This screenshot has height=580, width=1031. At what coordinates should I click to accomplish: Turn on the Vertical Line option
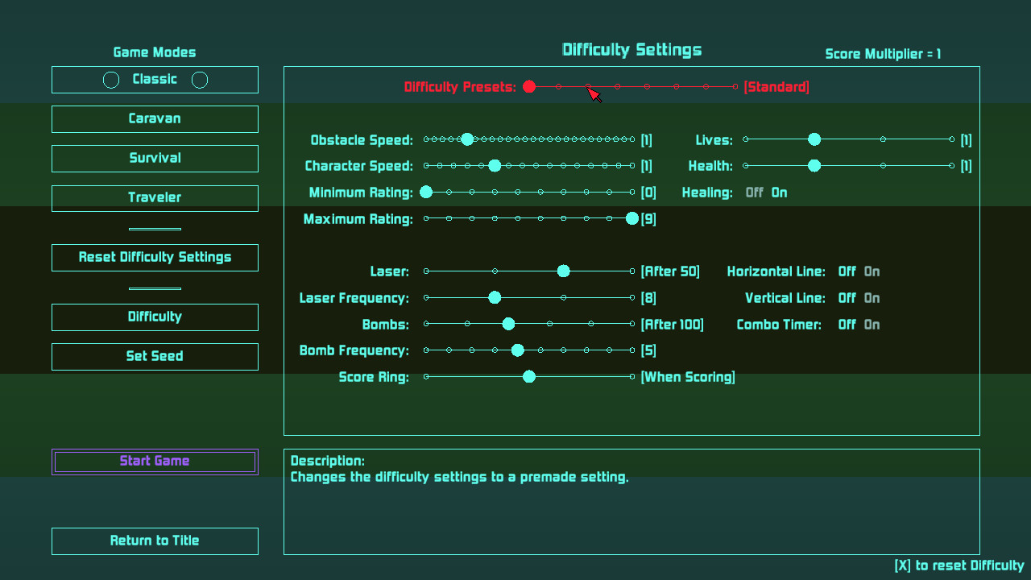tap(872, 299)
